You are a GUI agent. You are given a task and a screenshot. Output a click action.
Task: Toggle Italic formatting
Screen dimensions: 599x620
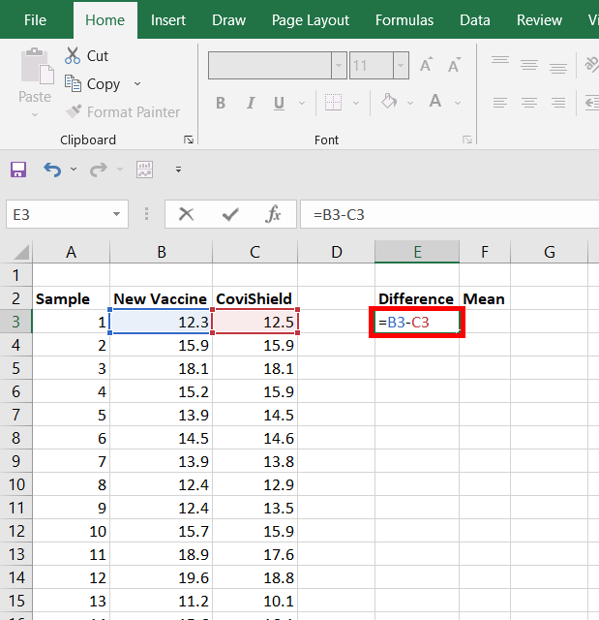coord(251,103)
